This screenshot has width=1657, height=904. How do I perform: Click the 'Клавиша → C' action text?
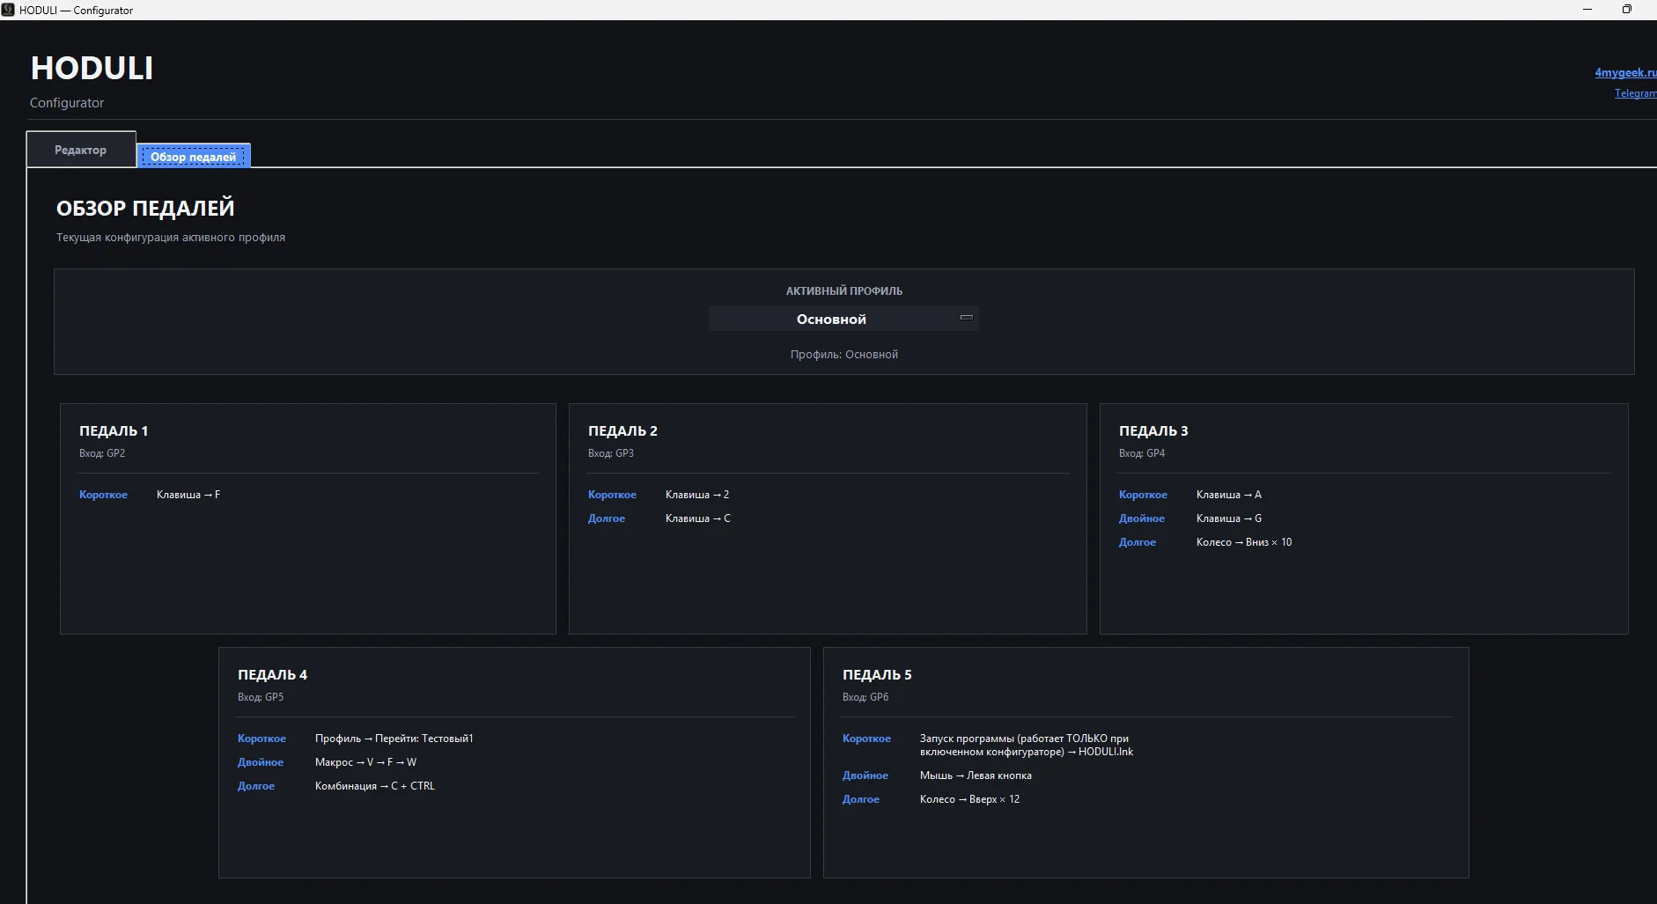698,518
